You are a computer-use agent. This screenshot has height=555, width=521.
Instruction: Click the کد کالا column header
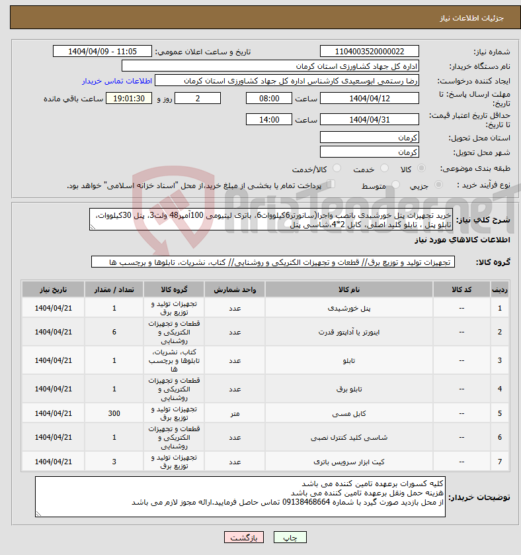461,289
